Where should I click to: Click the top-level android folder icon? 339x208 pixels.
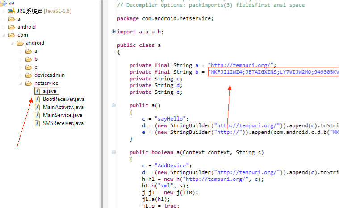[12, 27]
